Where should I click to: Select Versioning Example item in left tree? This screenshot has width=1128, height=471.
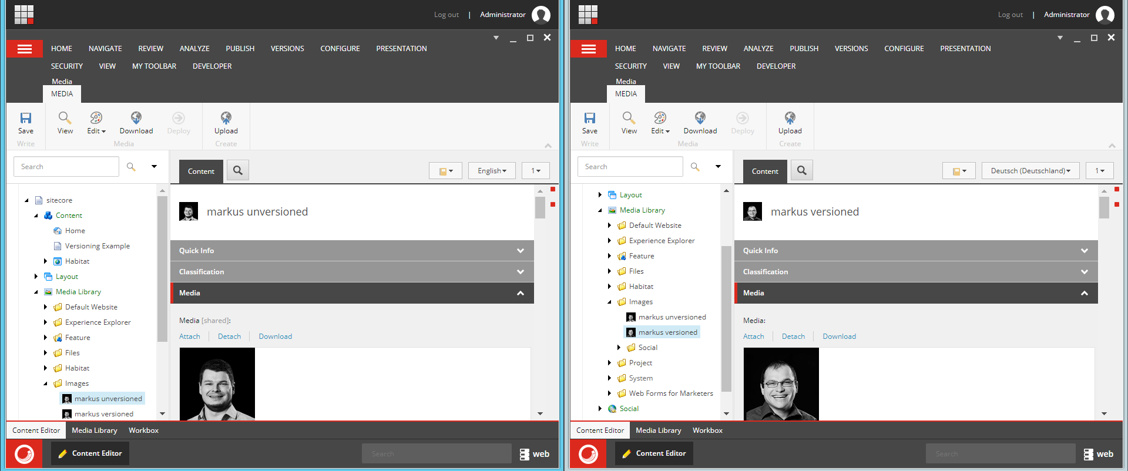(98, 246)
